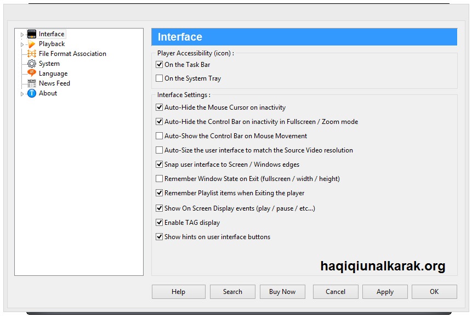Toggle Show On Screen Display events
The image size is (472, 317).
point(159,208)
